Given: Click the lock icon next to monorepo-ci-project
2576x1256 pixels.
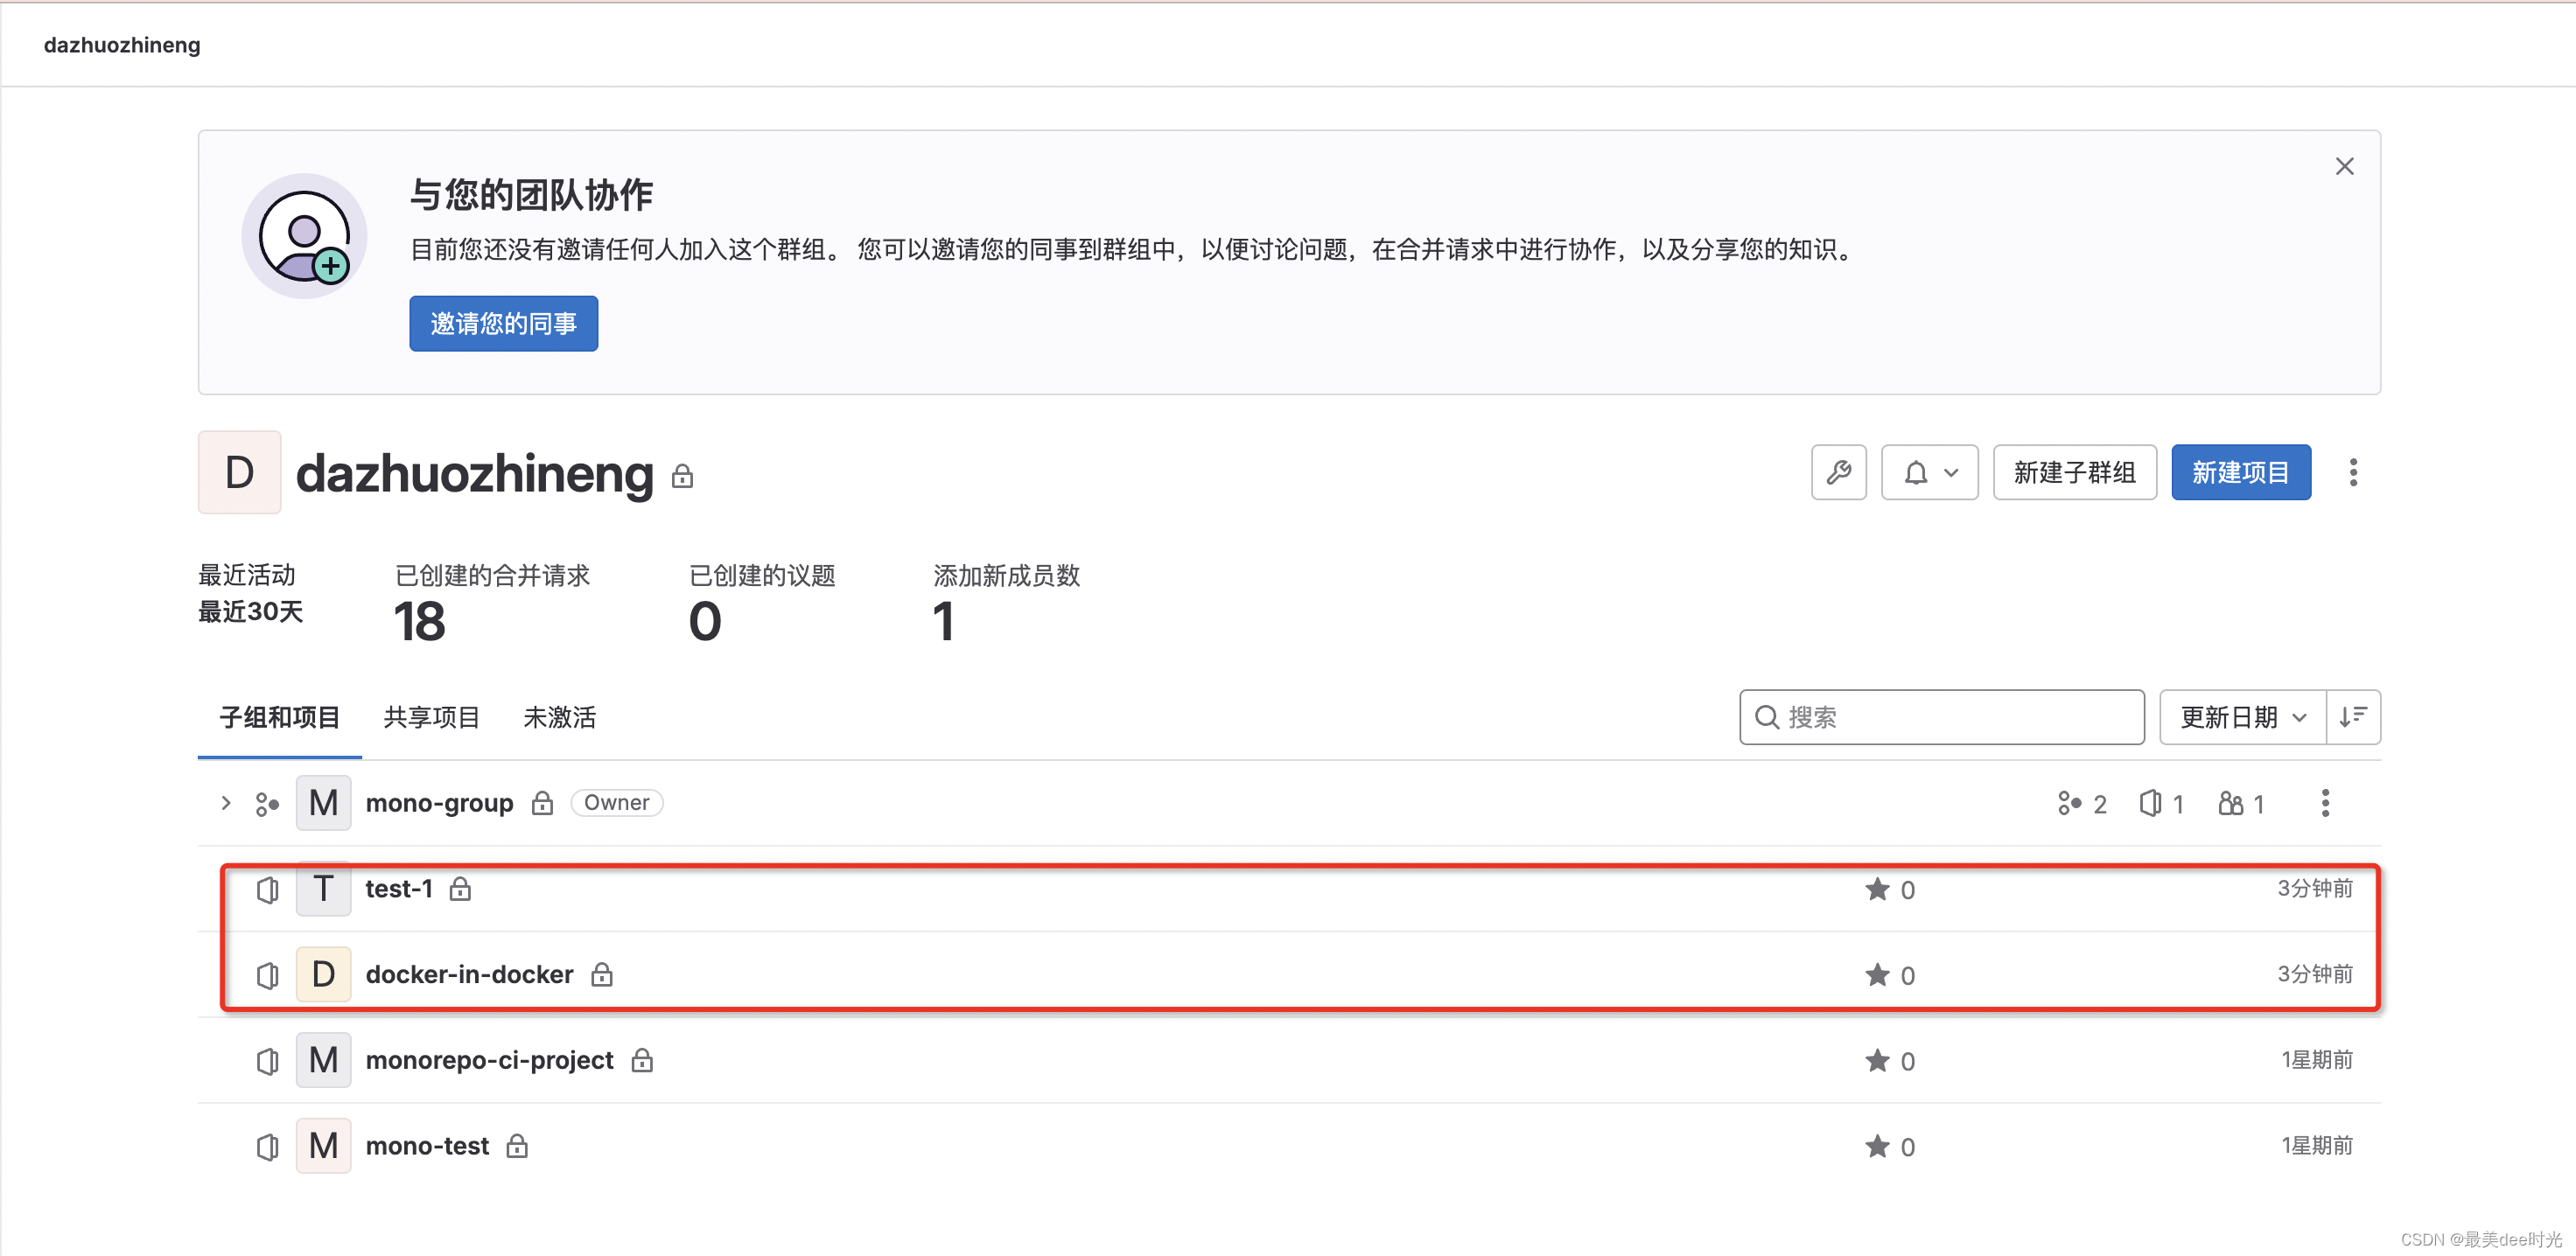Looking at the screenshot, I should [x=642, y=1060].
